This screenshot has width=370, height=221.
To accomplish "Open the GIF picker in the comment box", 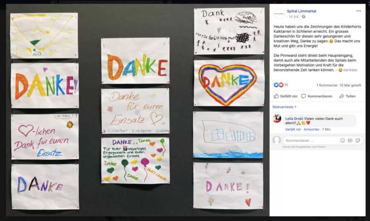I will point(350,140).
